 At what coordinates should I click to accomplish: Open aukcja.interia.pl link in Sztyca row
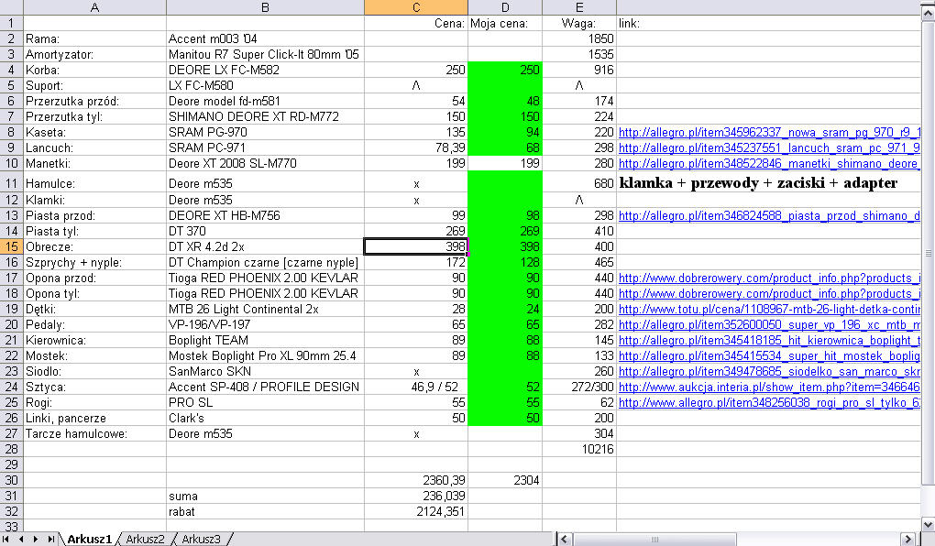769,387
